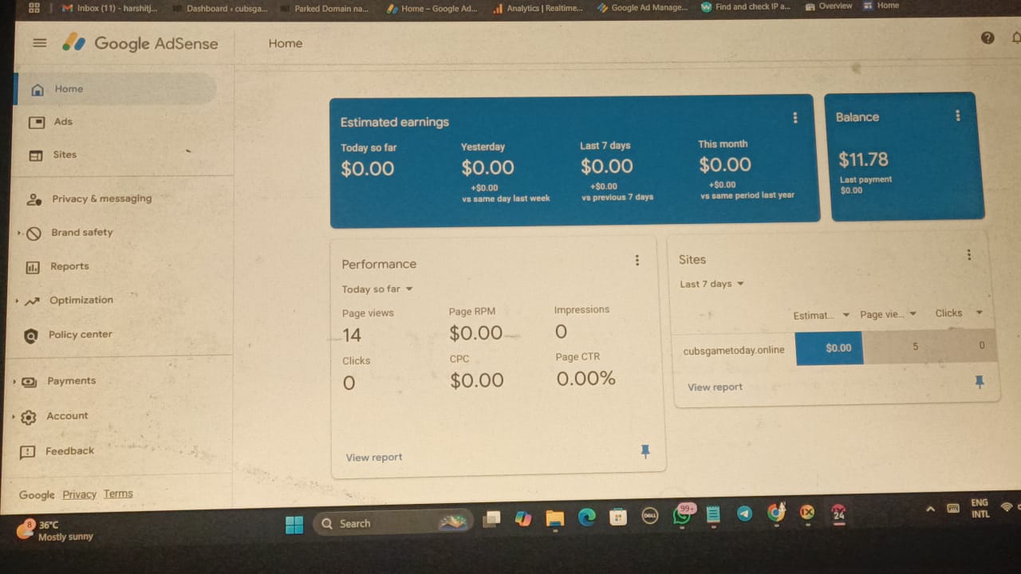
Task: Open the weather widget showing 36°C
Action: point(54,530)
